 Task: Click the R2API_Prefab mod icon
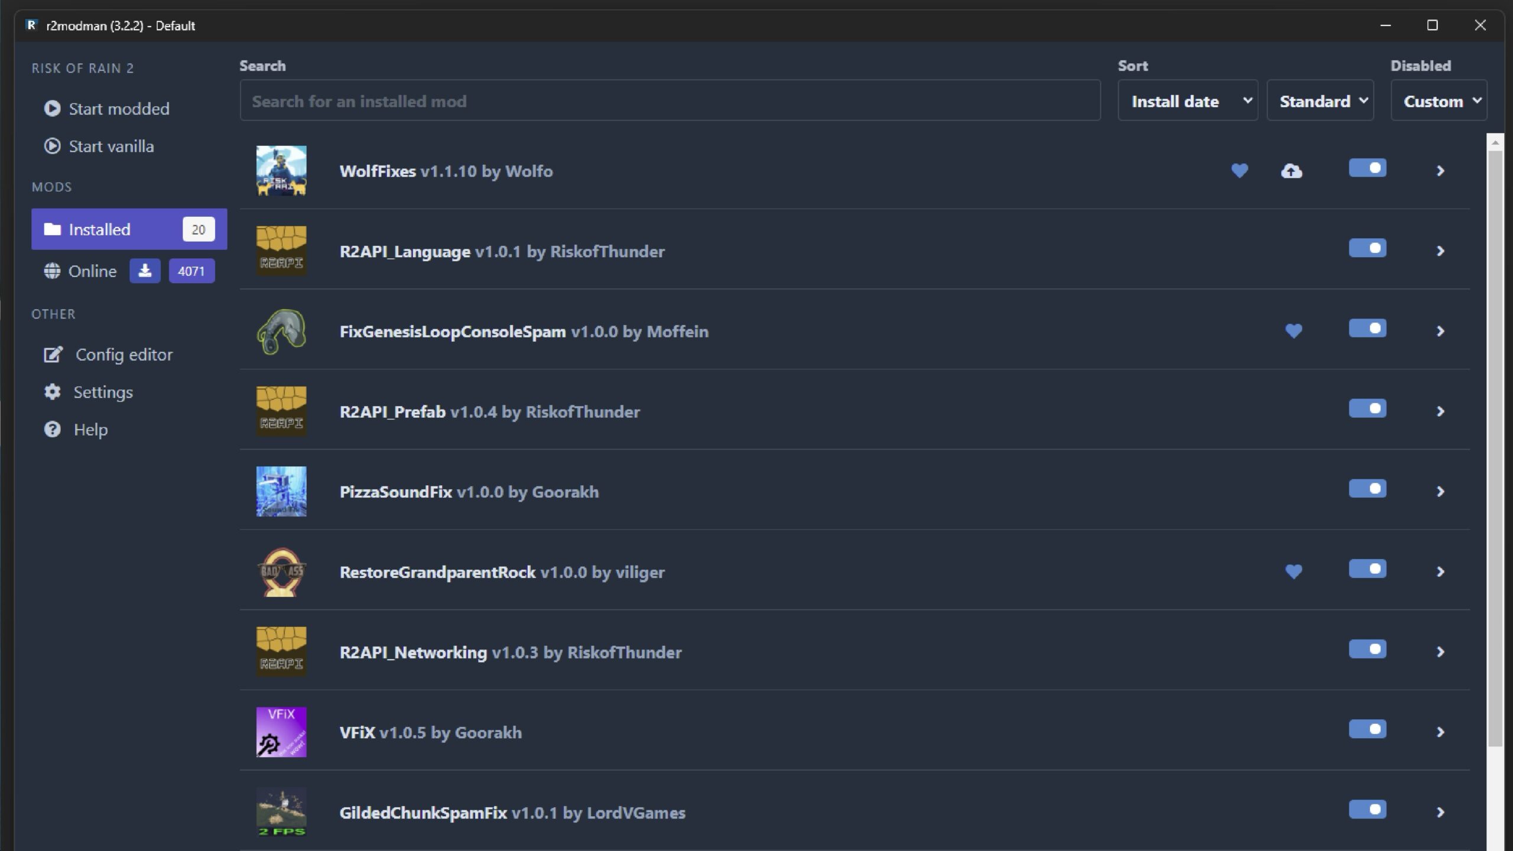281,411
